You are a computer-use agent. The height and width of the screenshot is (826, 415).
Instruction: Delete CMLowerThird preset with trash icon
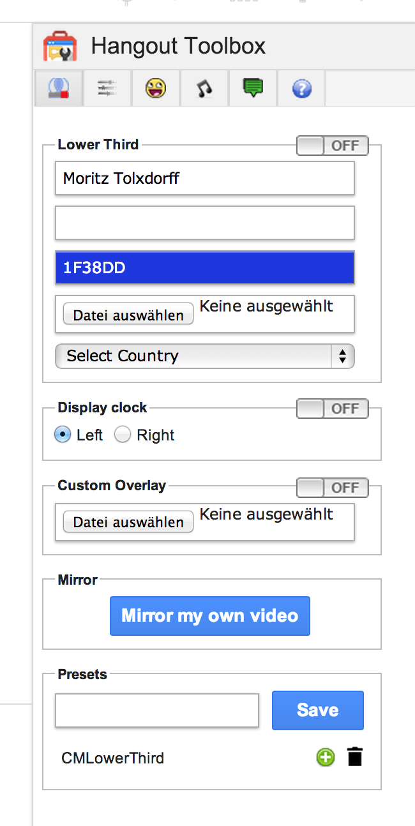[x=355, y=757]
